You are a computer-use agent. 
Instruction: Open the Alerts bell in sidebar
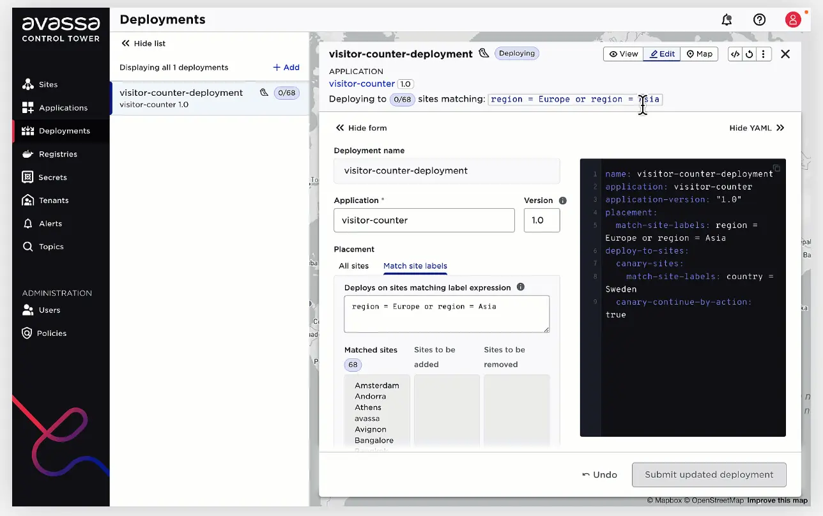[27, 224]
